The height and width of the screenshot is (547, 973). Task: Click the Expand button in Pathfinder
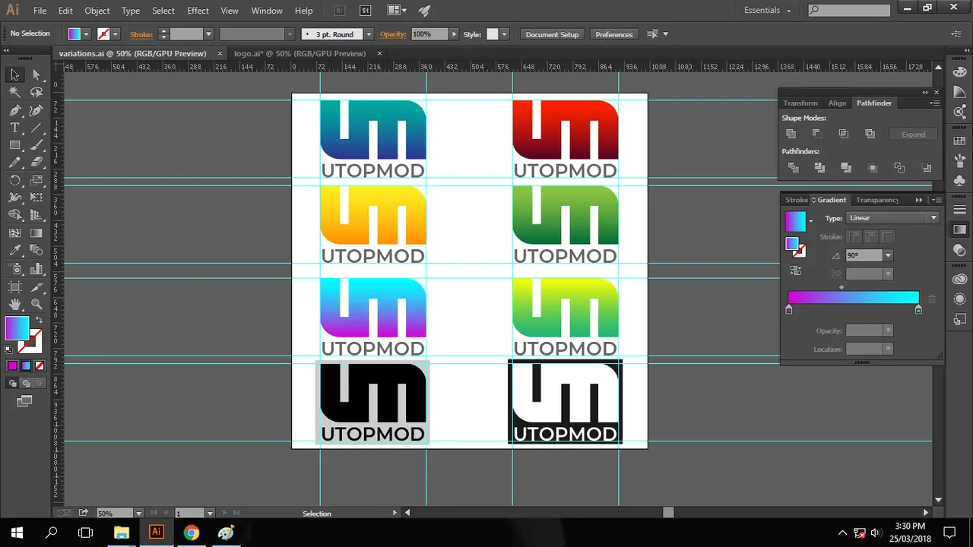coord(913,134)
